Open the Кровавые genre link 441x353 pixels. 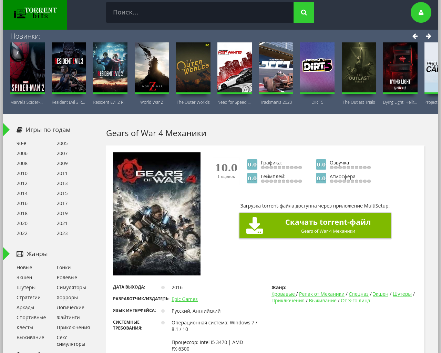(283, 294)
